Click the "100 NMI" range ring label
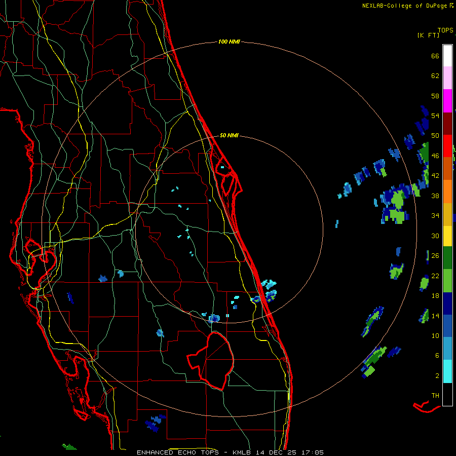 coord(229,42)
